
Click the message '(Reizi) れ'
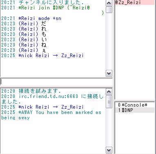24,29
